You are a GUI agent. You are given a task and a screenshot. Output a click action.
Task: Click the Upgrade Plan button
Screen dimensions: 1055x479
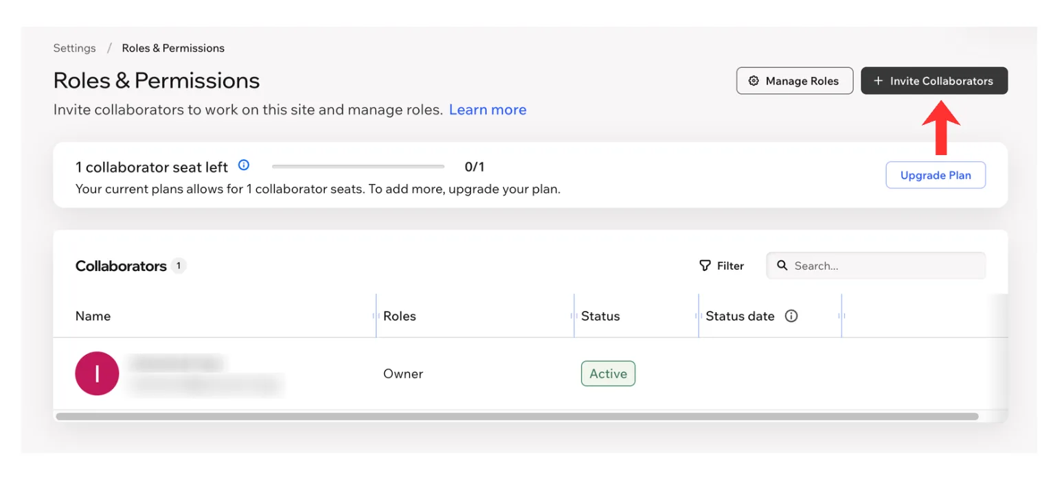pos(935,175)
